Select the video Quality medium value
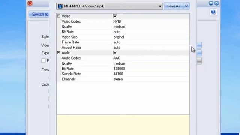240x135 pixels. click(119, 27)
